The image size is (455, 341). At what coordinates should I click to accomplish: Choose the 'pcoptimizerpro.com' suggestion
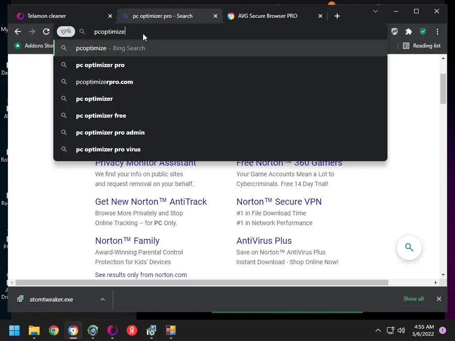tap(220, 82)
